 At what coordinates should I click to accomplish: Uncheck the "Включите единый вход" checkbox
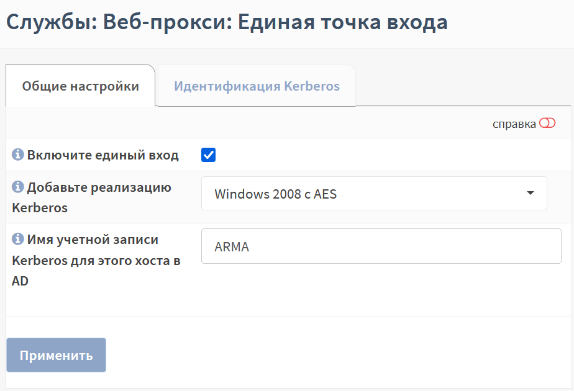[x=208, y=155]
